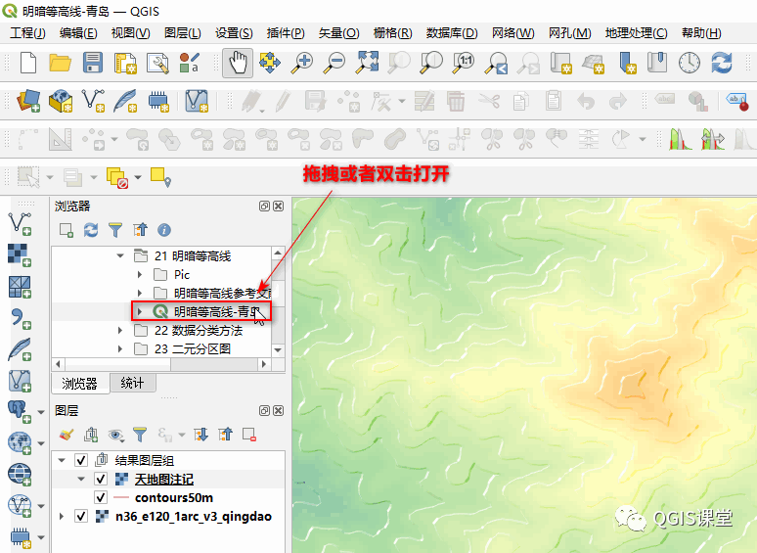Enable browser properties info widget
The image size is (757, 553).
tap(164, 230)
